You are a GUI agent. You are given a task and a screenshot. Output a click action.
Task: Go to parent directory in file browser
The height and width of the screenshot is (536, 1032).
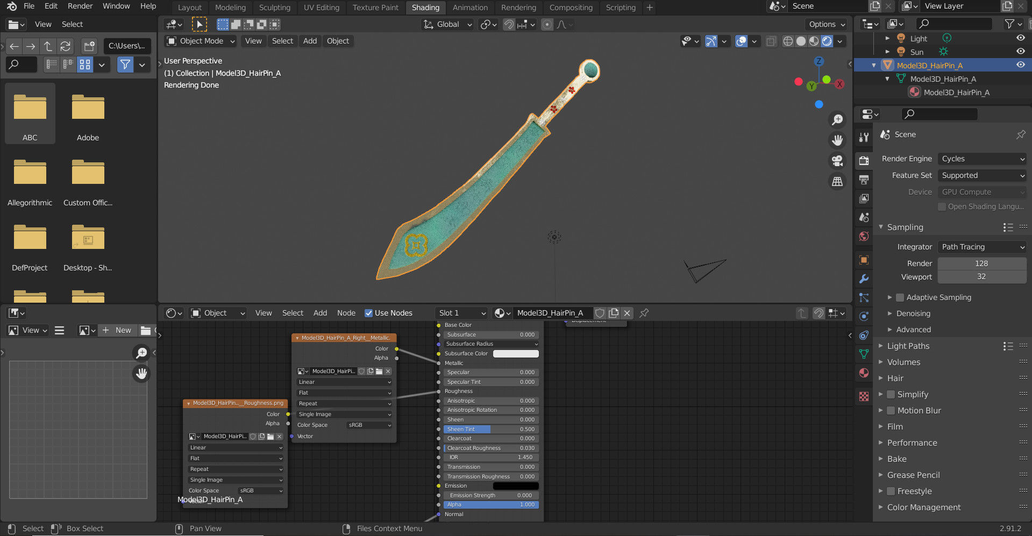click(48, 46)
